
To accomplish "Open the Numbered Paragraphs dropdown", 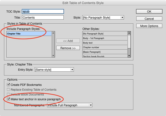I will pyautogui.click(x=69, y=105).
